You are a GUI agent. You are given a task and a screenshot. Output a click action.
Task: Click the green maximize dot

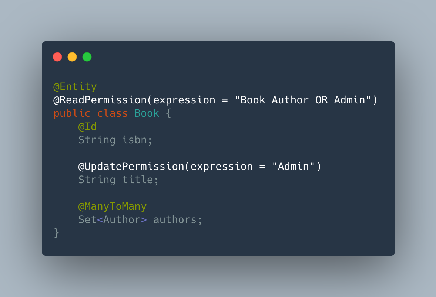(87, 57)
